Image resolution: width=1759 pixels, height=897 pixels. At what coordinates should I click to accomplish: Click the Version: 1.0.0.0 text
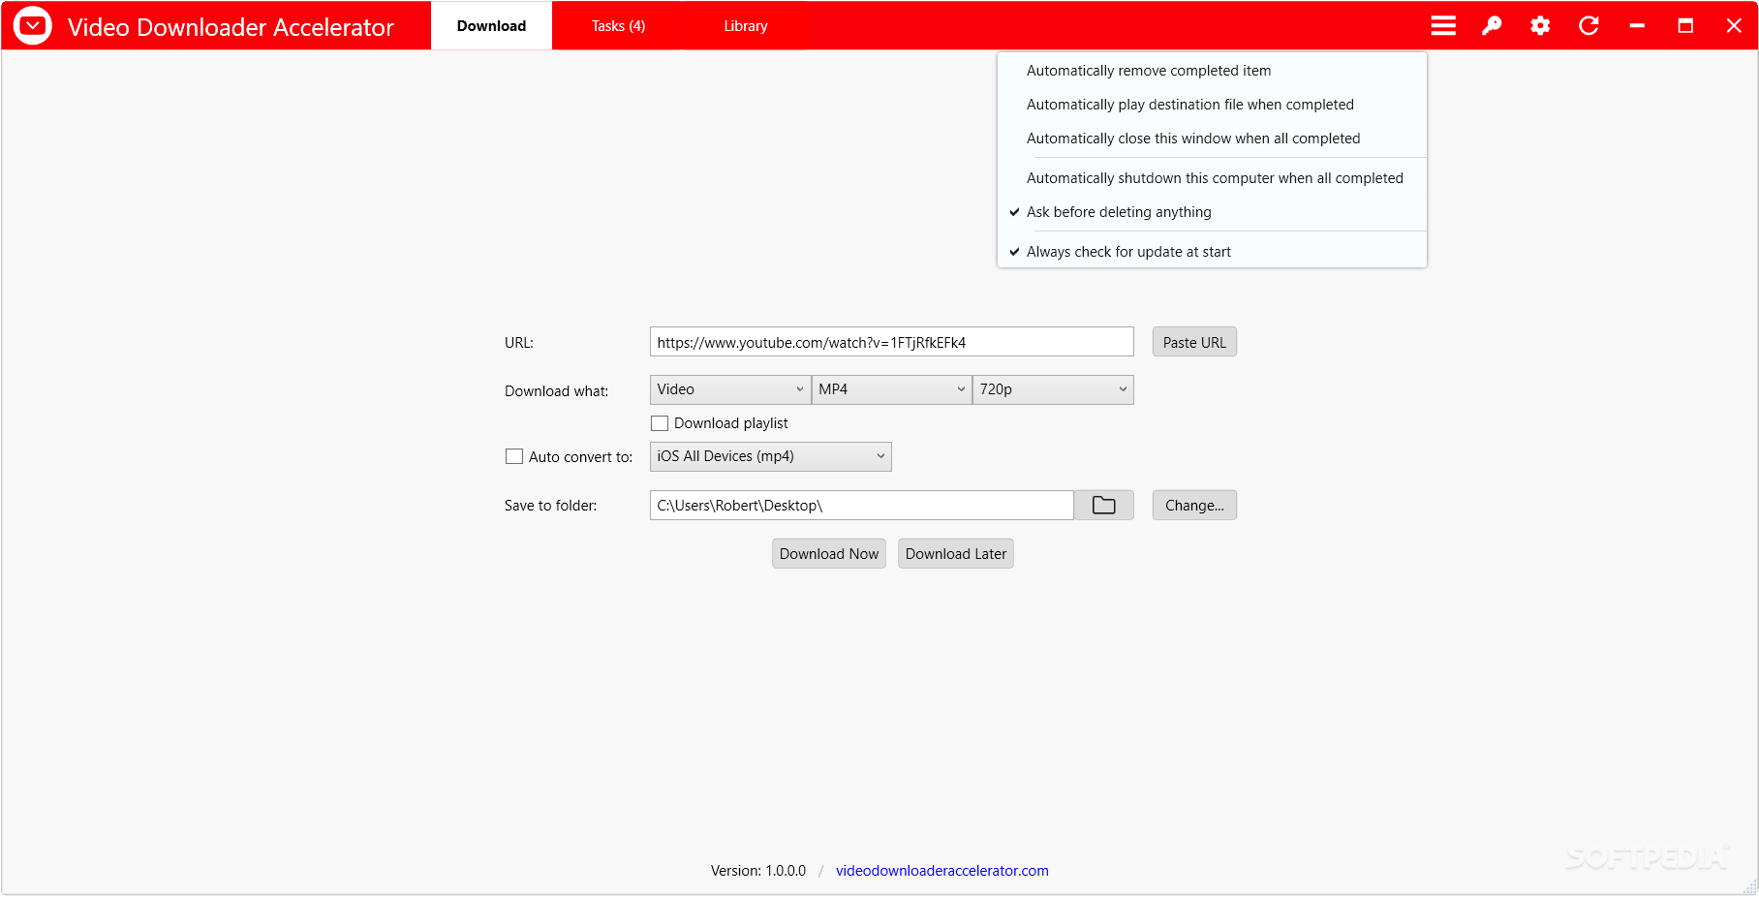[758, 871]
